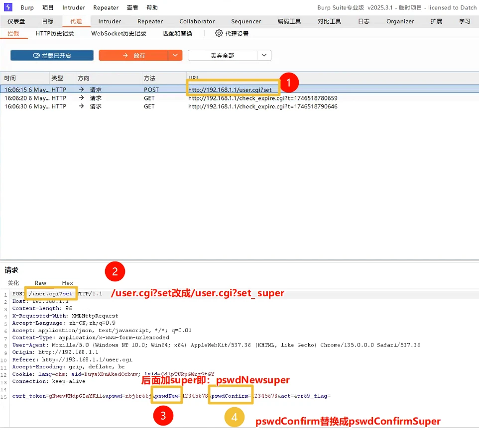Open the 扩展 tab

(x=436, y=21)
